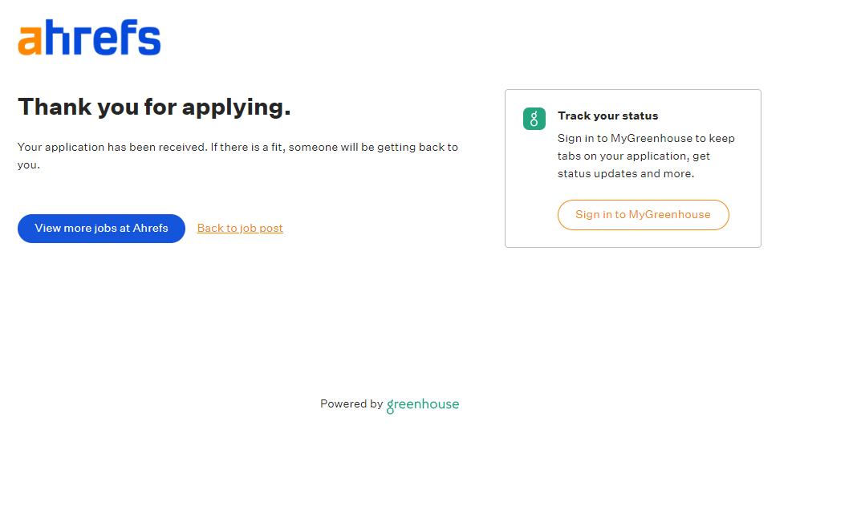Click the Sign in to MyGreenhouse description line
Image resolution: width=865 pixels, height=523 pixels.
(646, 138)
